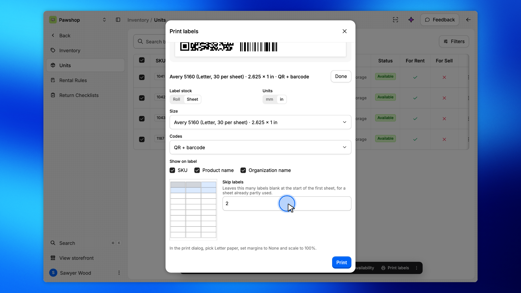
Task: Select Sheet label stock
Action: 192,99
